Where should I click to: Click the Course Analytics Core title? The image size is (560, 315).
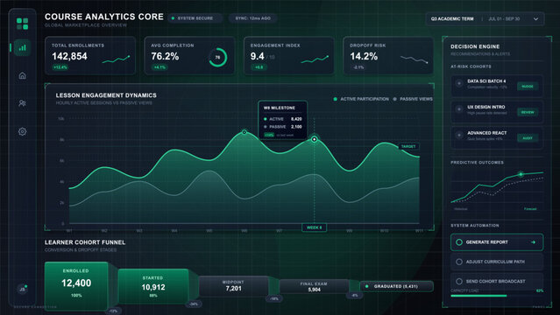coord(104,17)
